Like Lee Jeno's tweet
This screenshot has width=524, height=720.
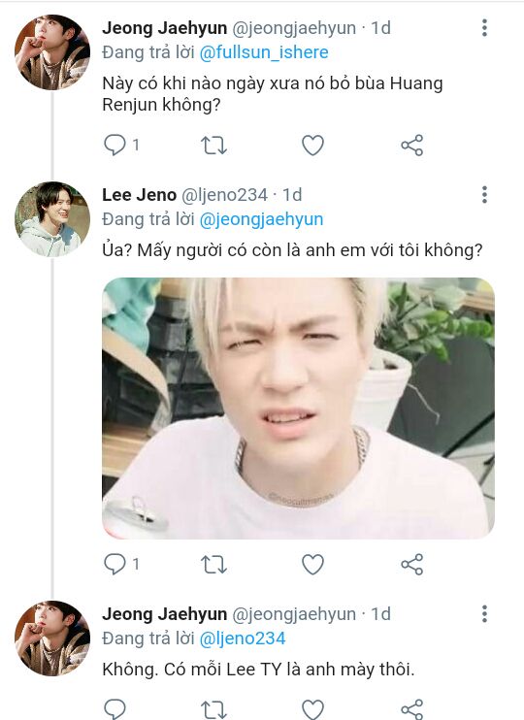pos(312,565)
